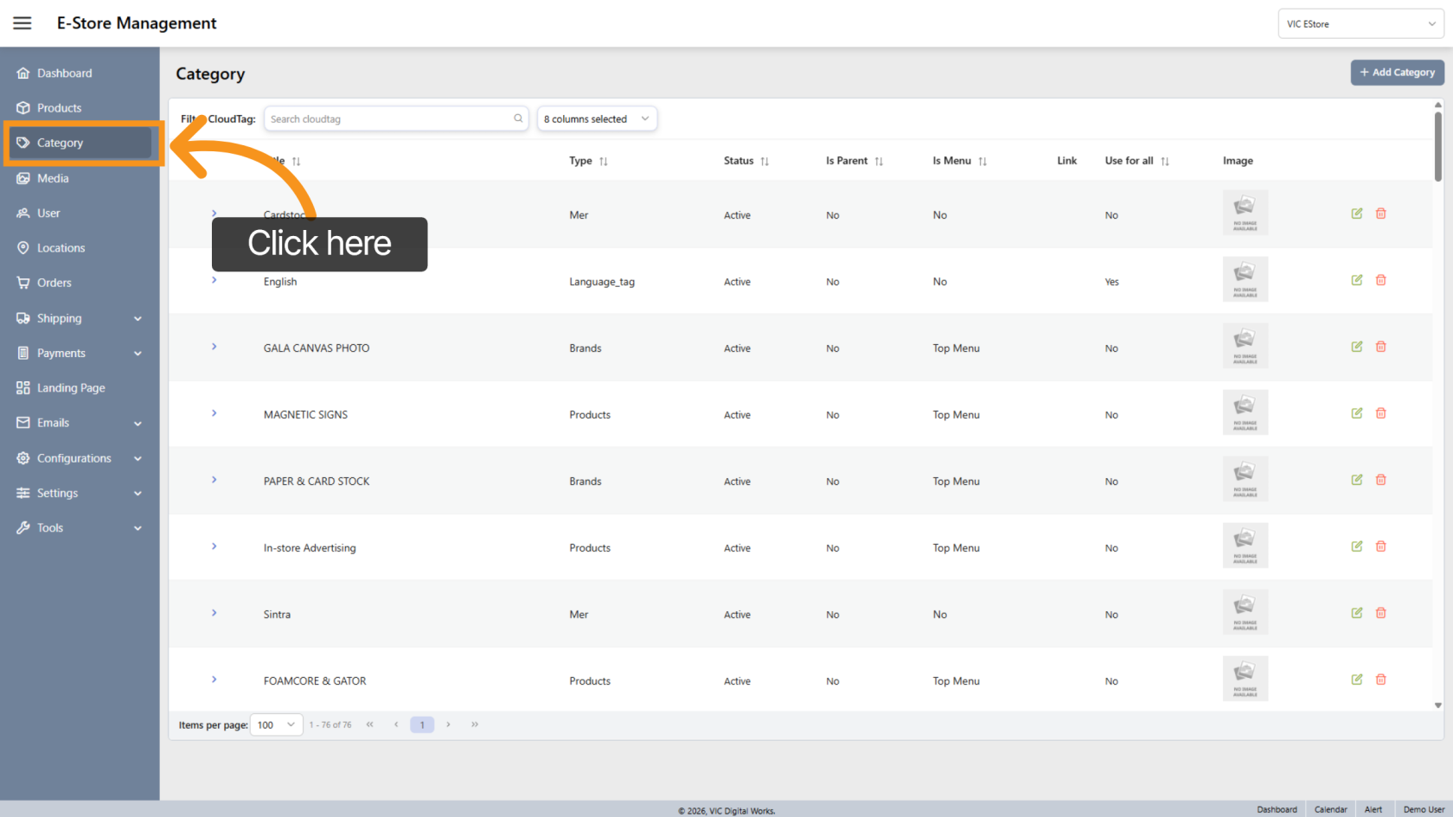
Task: Open the VIC EStore dropdown
Action: coord(1360,24)
